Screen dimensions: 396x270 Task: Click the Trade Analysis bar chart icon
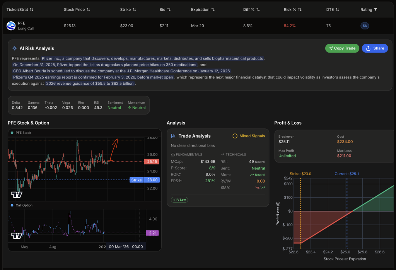point(174,136)
